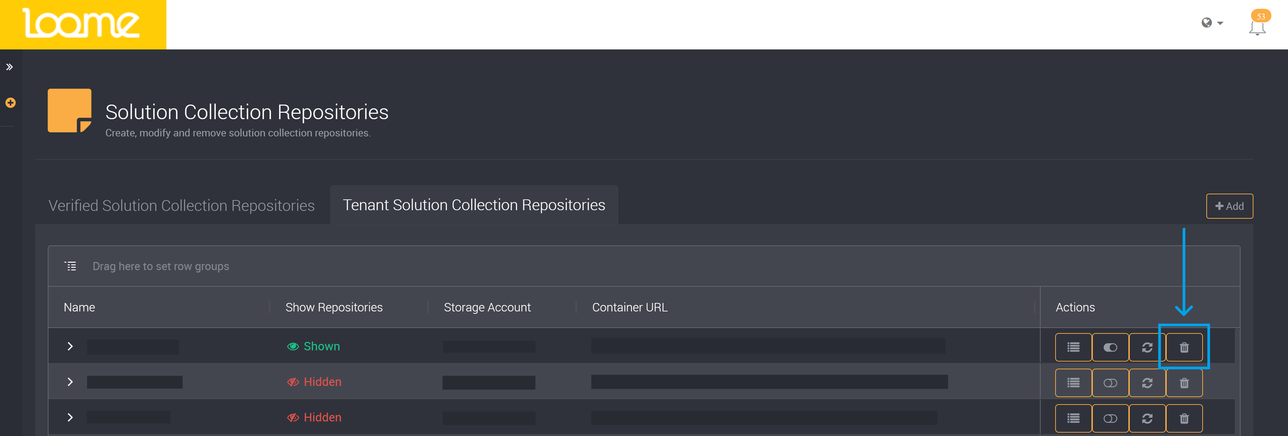1288x436 pixels.
Task: Click the Actions column header
Action: click(1075, 307)
